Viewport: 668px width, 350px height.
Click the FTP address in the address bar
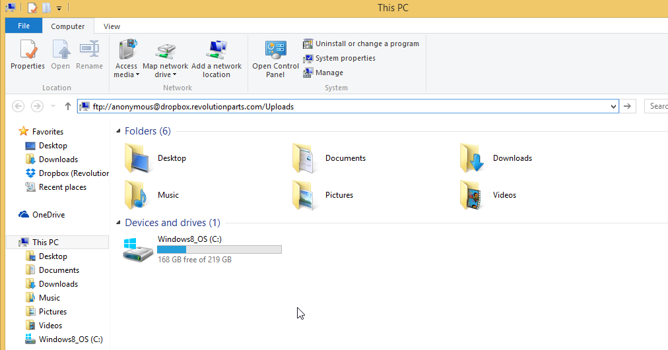click(193, 106)
